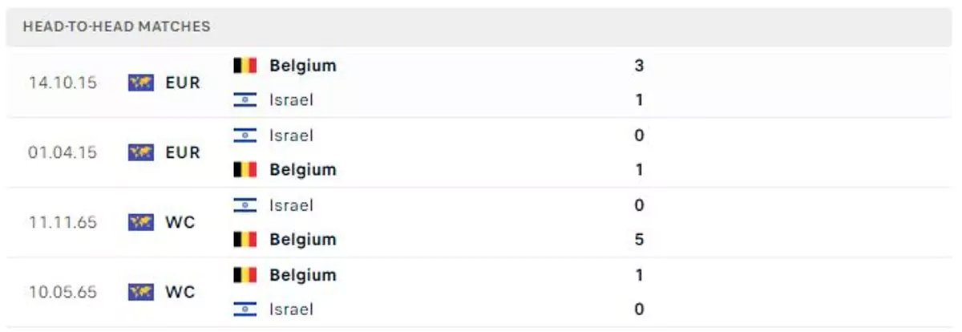The height and width of the screenshot is (332, 962).
Task: Click Belgium's score of 5
Action: pos(639,240)
